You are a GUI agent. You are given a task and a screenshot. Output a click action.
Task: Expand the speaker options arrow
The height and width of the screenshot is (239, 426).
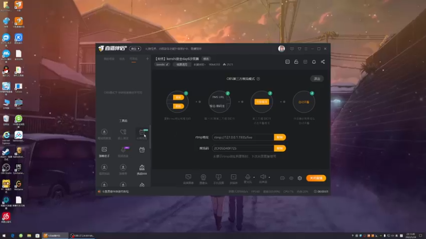click(x=269, y=177)
